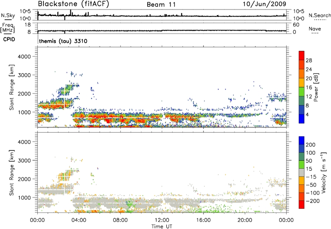Click the 'Nave' legend label
The height and width of the screenshot is (229, 331).
pyautogui.click(x=315, y=29)
